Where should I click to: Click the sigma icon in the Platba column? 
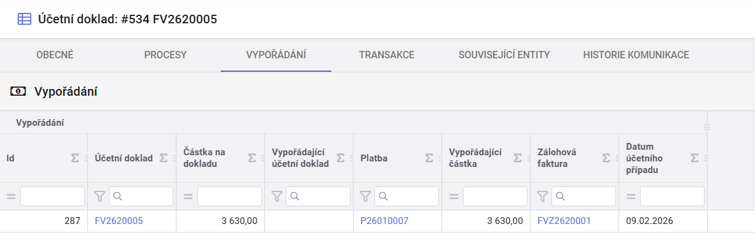[429, 158]
